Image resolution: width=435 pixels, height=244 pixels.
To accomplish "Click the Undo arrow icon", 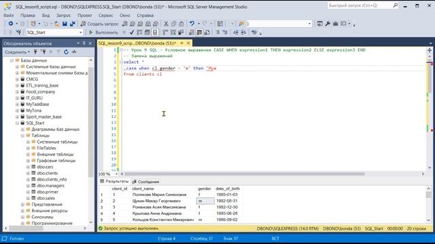I will [192, 24].
